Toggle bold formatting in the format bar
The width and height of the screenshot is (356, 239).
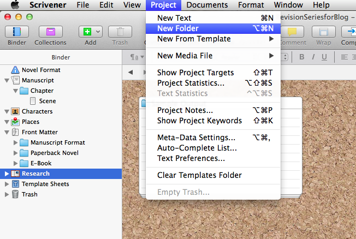coord(301,57)
